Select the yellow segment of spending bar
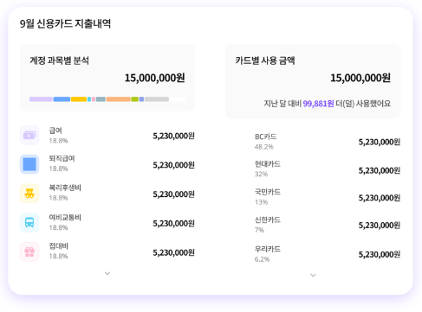Viewport: 422px width, 312px height. (x=79, y=99)
